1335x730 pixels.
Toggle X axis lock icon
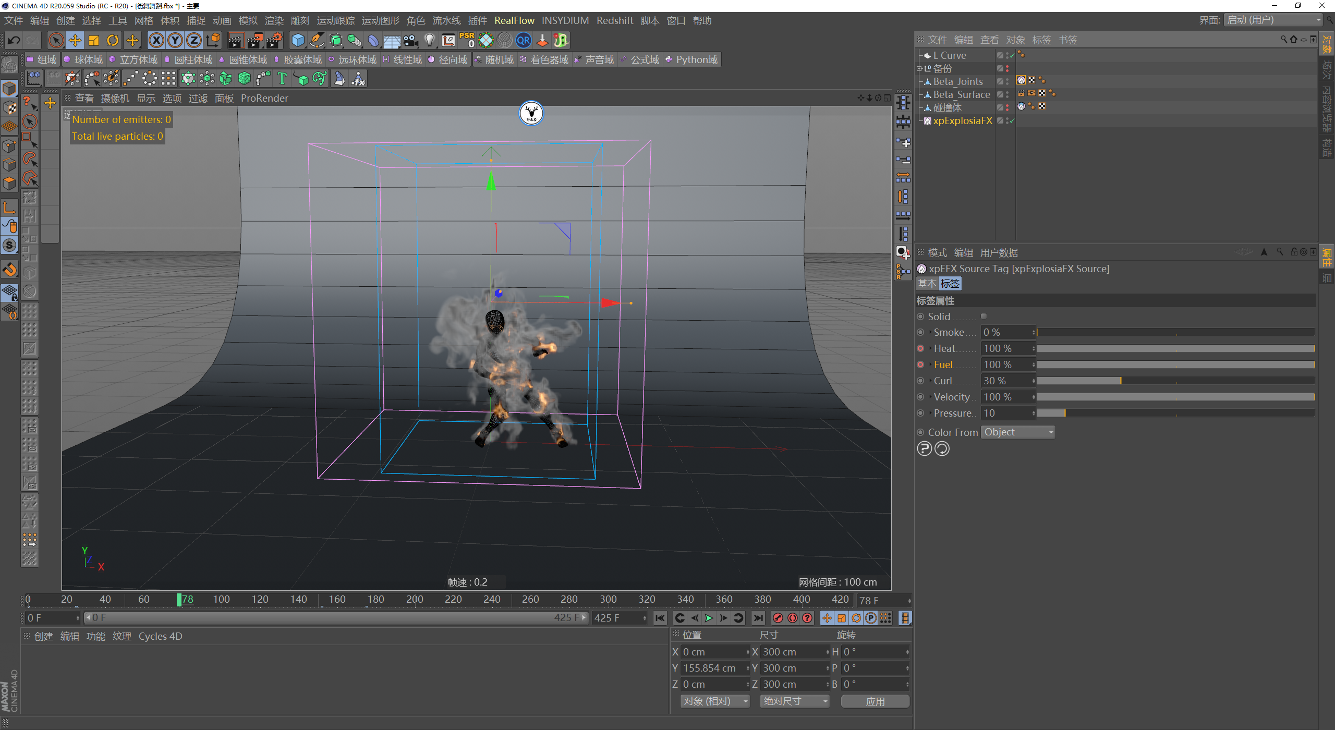point(156,40)
